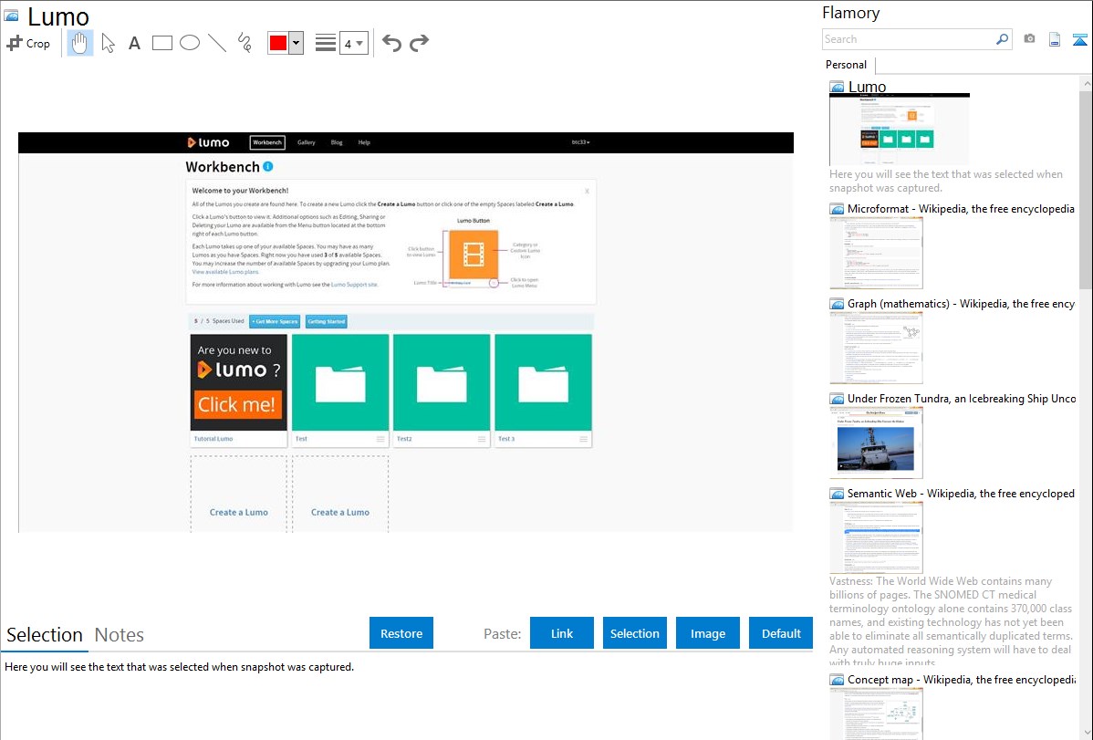
Task: Close the Welcome to your Workbench panel
Action: click(x=587, y=191)
